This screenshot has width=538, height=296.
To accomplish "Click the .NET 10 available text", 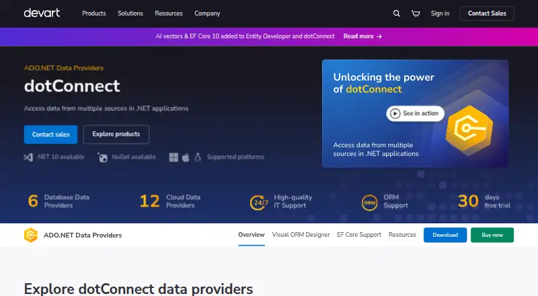I will point(61,157).
